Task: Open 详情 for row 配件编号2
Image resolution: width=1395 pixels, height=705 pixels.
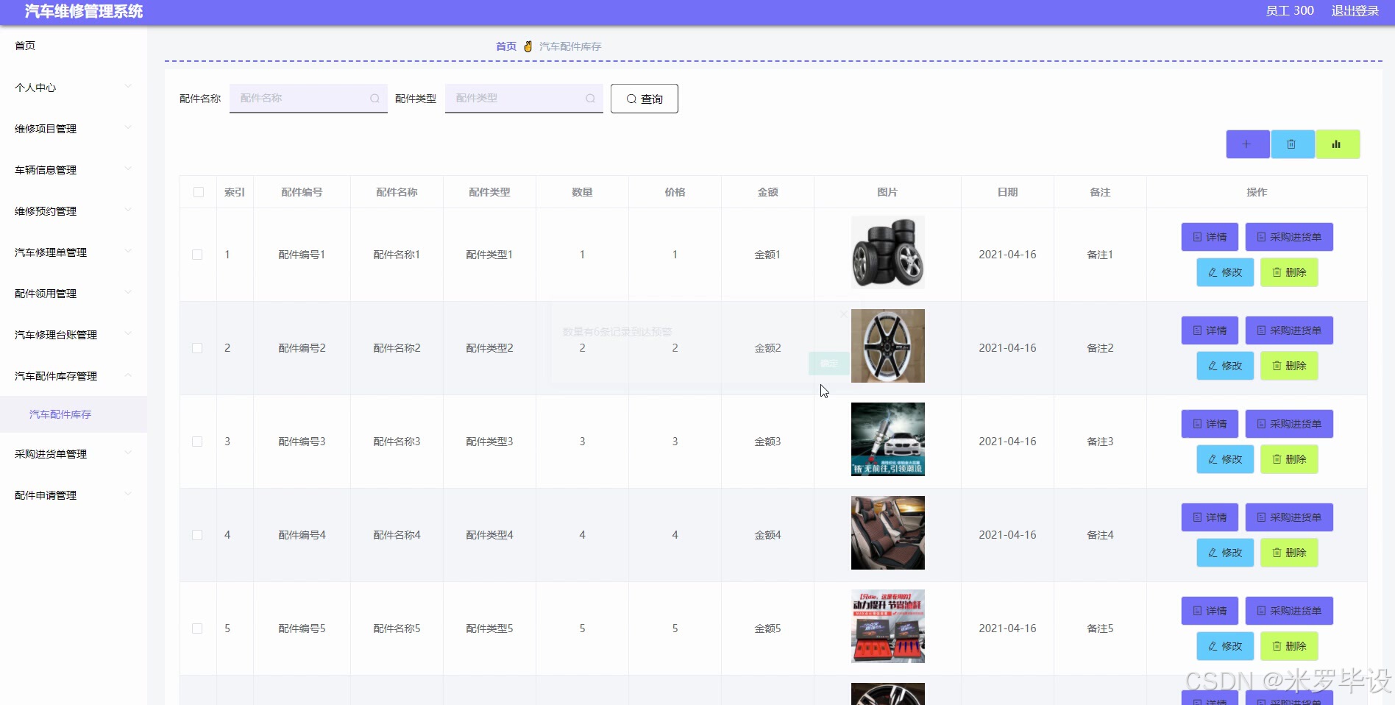Action: (1210, 330)
